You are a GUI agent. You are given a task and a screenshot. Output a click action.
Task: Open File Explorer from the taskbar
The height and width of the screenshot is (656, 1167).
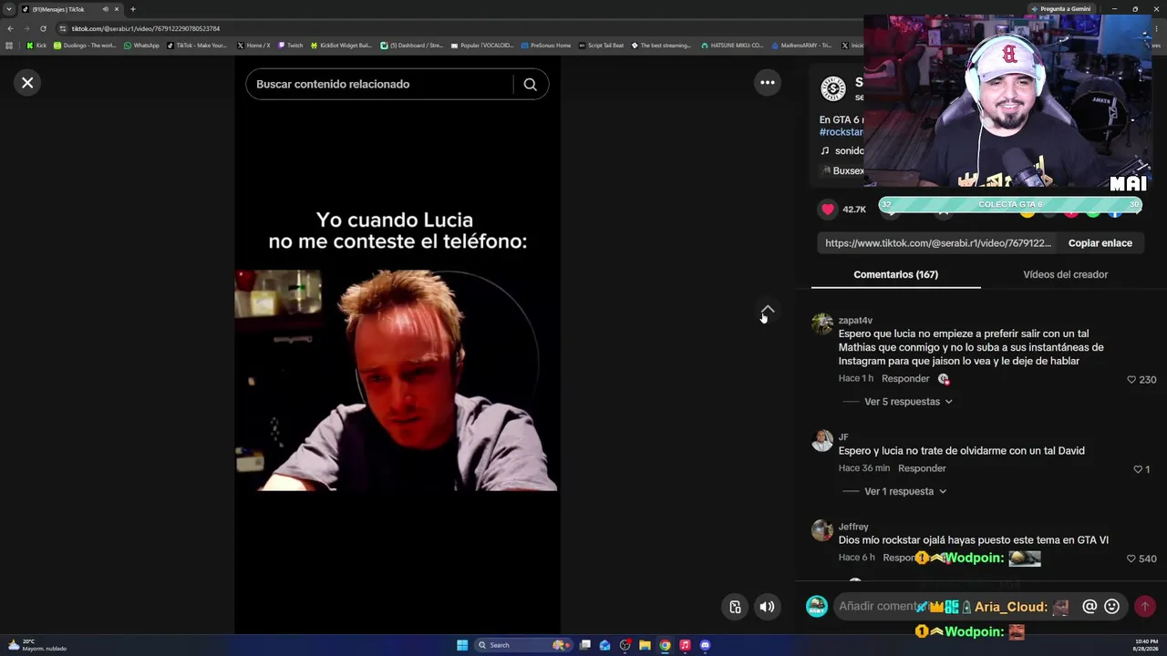point(645,645)
